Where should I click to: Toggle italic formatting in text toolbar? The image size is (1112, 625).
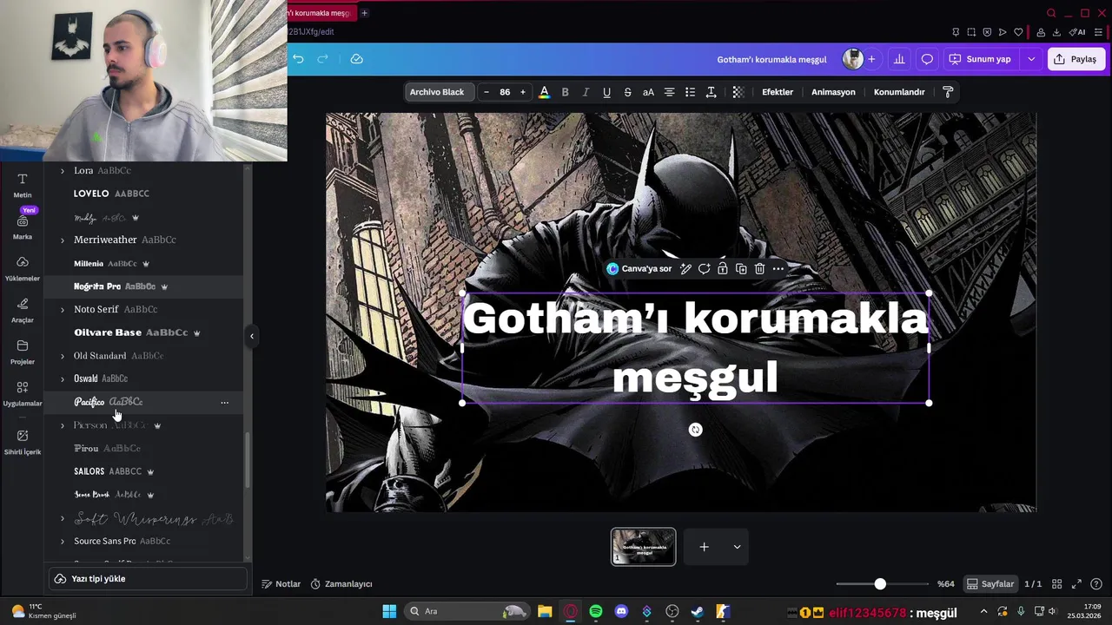coord(586,92)
